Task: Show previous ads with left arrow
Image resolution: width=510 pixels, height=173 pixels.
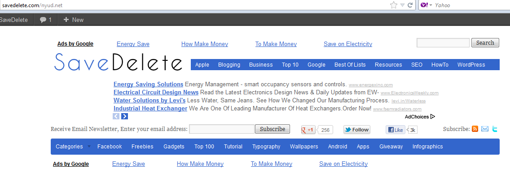Action: click(116, 116)
